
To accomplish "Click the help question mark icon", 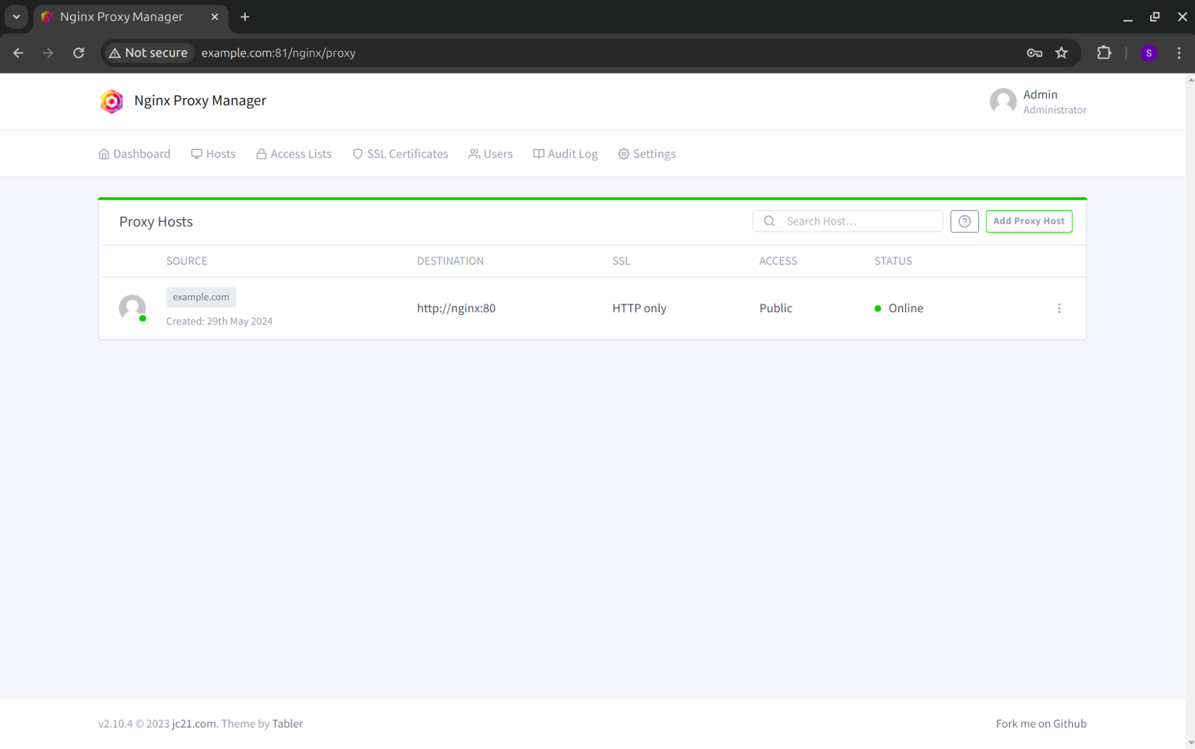I will click(x=965, y=221).
